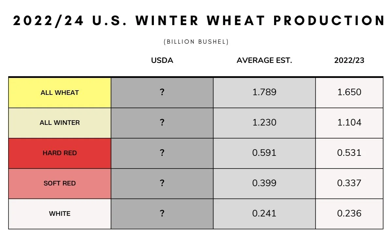Image resolution: width=391 pixels, height=237 pixels.
Task: Click the 0.591 hard red estimate
Action: [264, 153]
